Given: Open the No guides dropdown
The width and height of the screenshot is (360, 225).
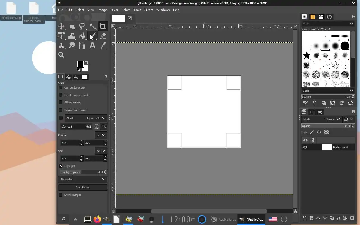Looking at the screenshot, I should click(83, 179).
